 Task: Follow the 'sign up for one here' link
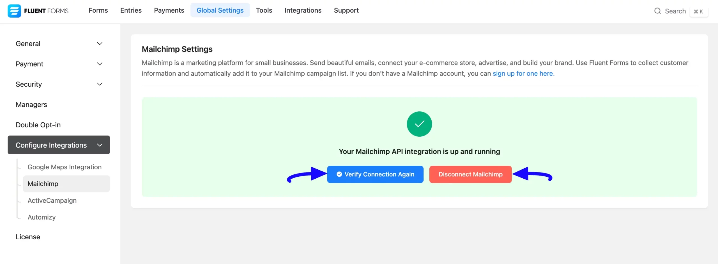tap(524, 73)
